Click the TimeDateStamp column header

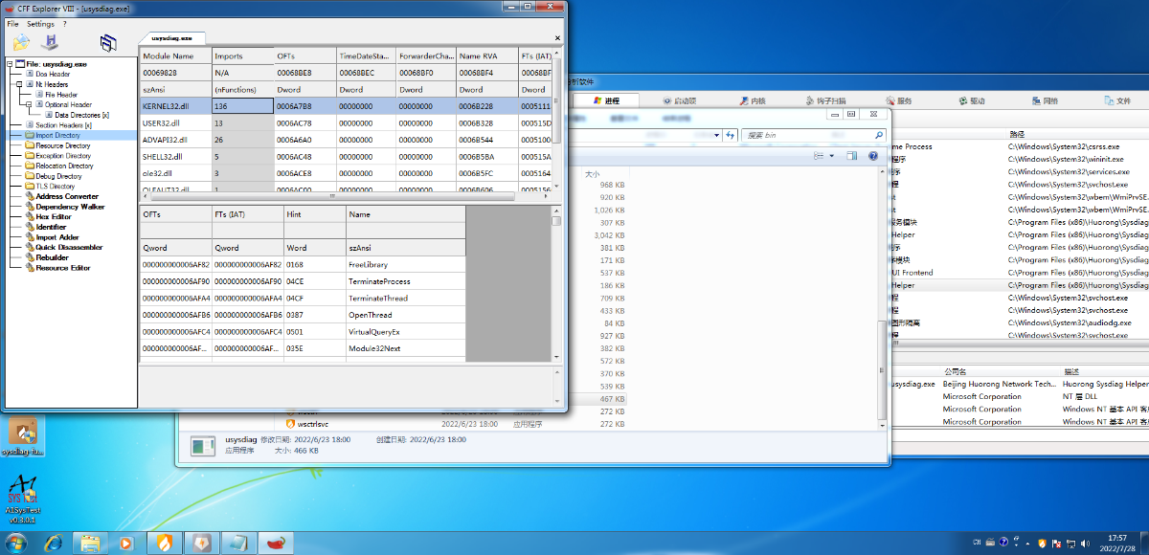point(365,56)
